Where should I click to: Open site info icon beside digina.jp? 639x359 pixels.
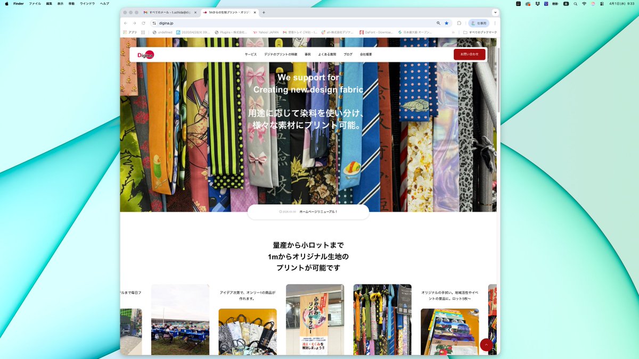coord(154,23)
